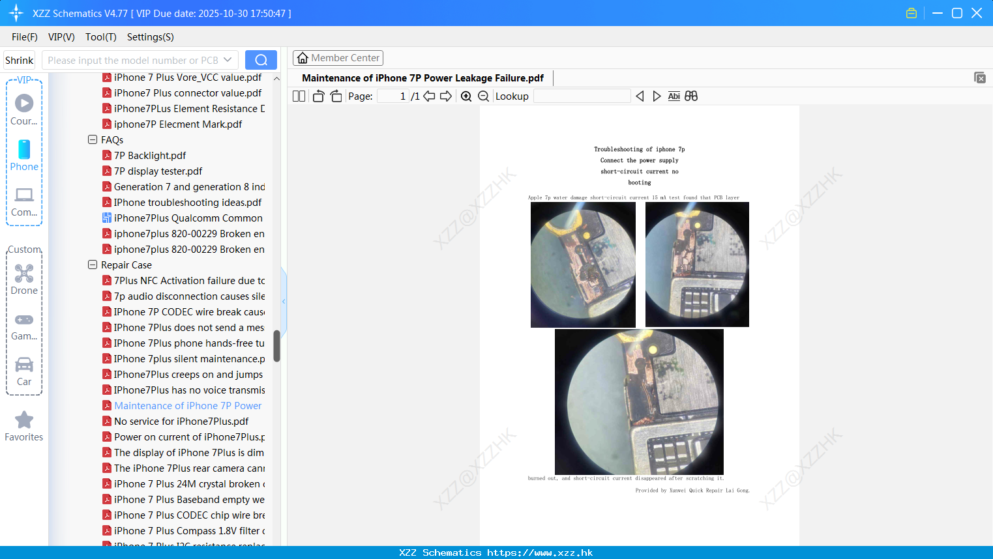Open the model number dropdown arrow
The width and height of the screenshot is (993, 559).
pos(228,60)
